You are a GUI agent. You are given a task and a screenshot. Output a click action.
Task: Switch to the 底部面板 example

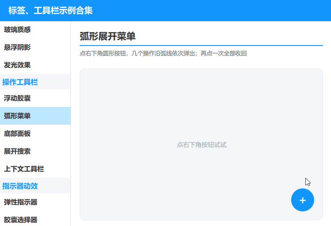coord(35,134)
